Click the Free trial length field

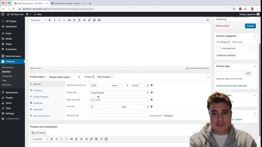pyautogui.click(x=104, y=107)
